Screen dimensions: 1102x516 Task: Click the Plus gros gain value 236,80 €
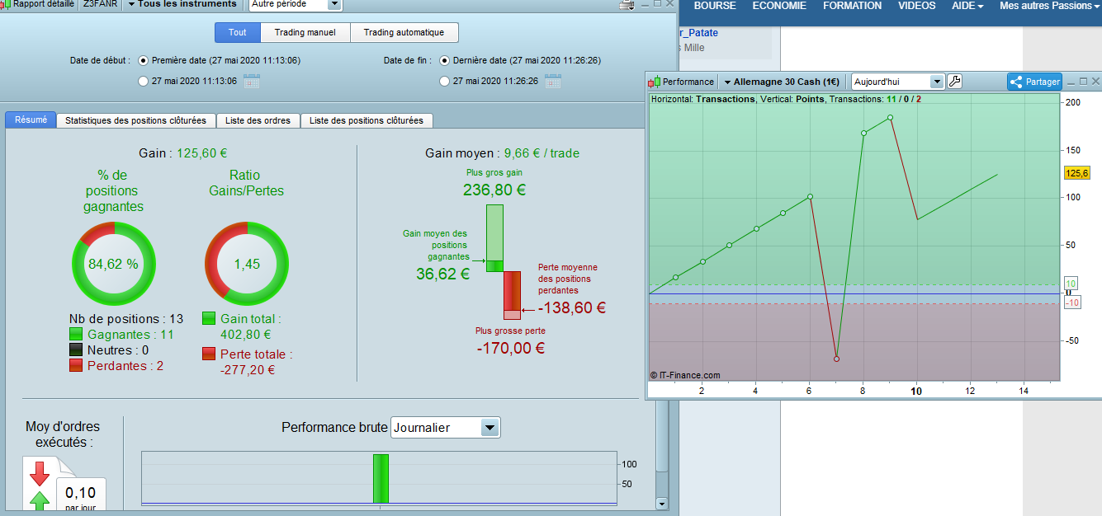coord(494,190)
